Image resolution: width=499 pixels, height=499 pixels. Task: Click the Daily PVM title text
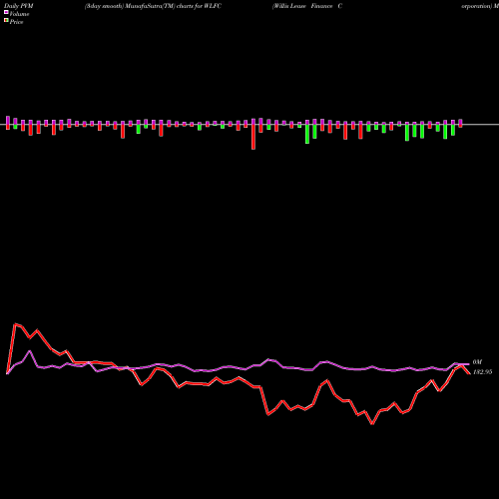tap(19, 6)
